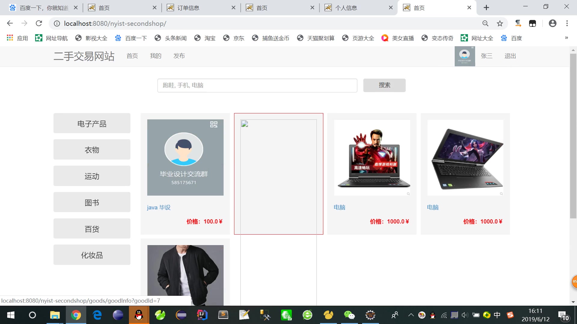Image resolution: width=577 pixels, height=324 pixels.
Task: Click the volume icon in the system tray
Action: [x=465, y=315]
